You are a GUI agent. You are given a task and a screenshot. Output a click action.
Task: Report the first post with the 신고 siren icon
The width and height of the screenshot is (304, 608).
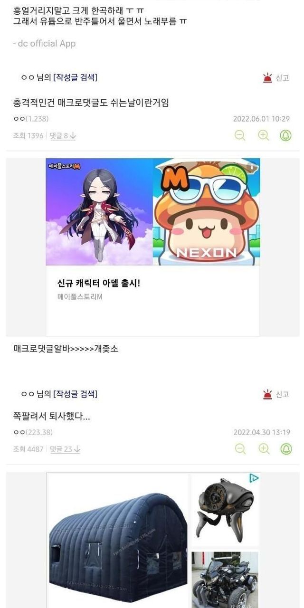(276, 78)
